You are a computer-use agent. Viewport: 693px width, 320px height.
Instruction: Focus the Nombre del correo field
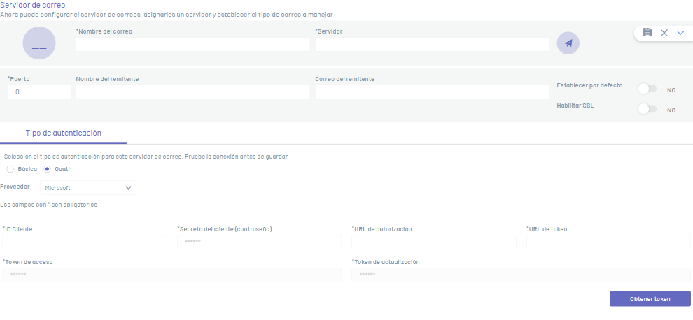point(192,44)
